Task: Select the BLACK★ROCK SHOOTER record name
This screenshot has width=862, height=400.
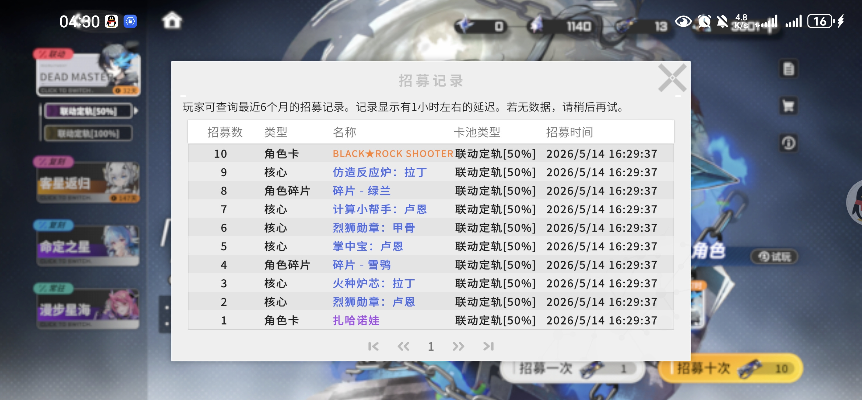Action: tap(393, 154)
